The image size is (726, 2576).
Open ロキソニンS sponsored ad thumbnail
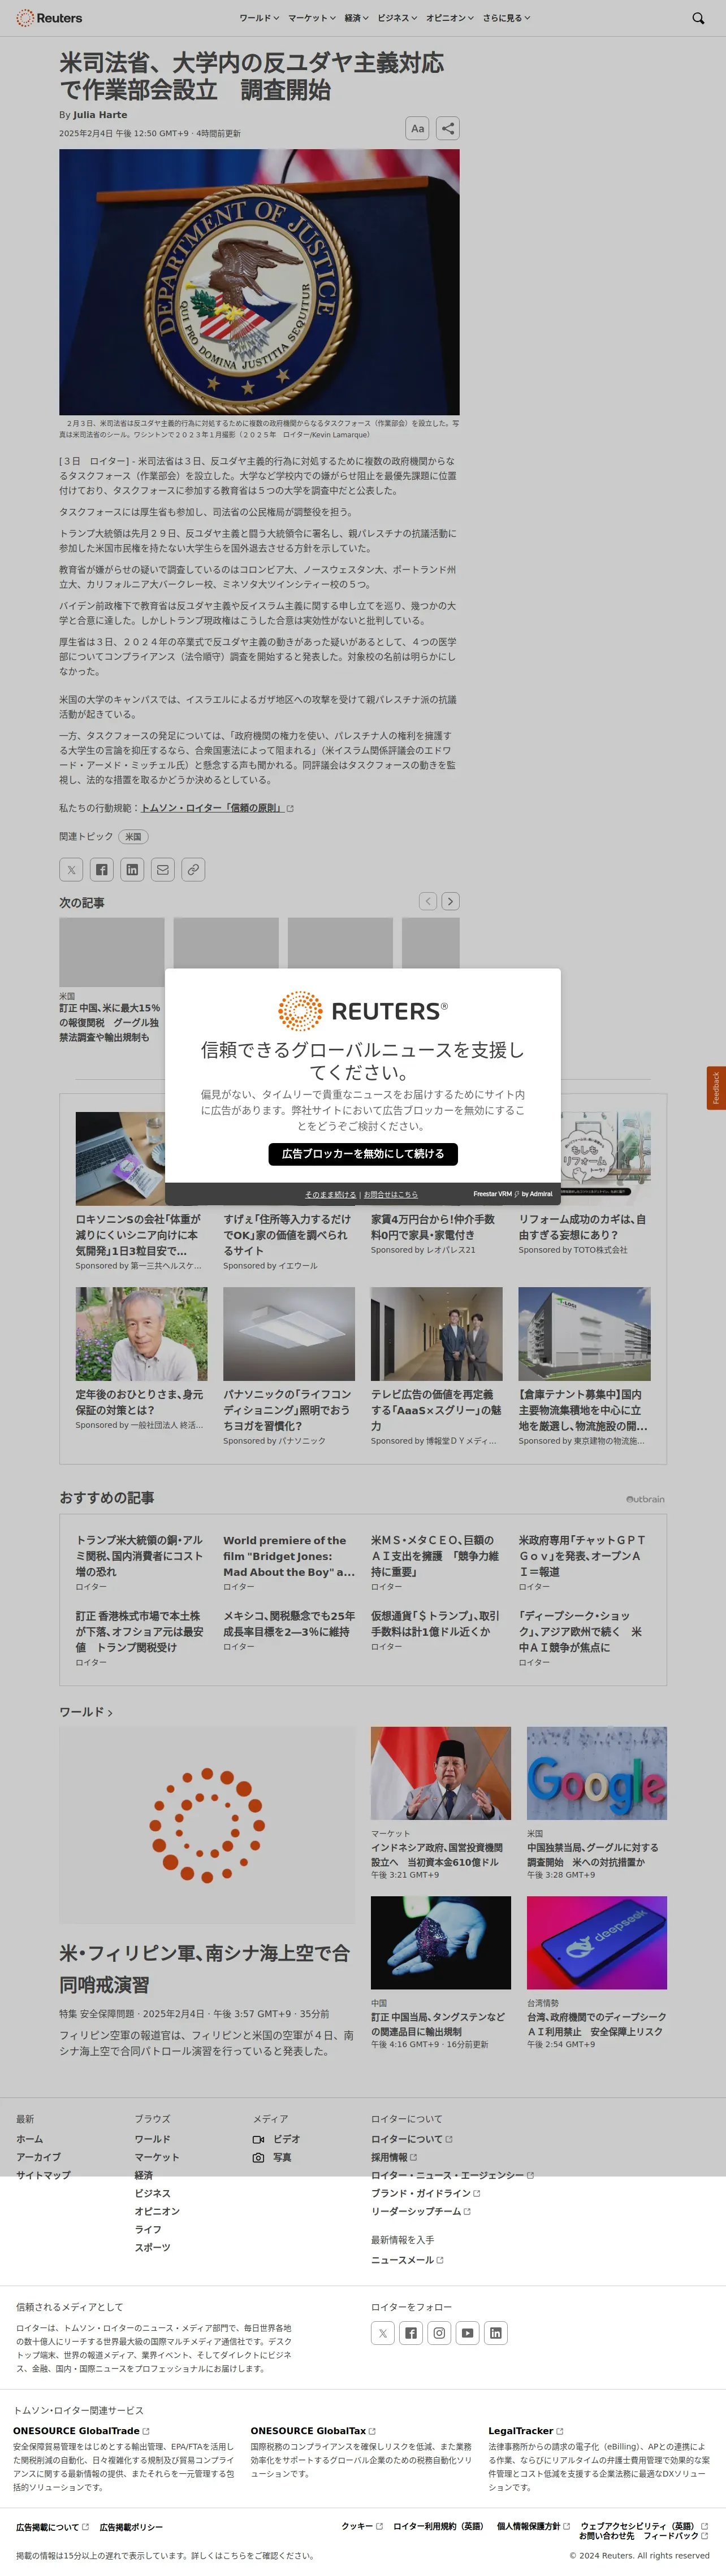pos(120,1158)
